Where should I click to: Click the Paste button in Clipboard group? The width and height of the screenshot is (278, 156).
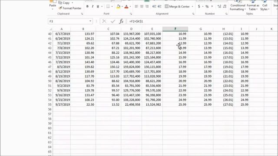(x=53, y=5)
